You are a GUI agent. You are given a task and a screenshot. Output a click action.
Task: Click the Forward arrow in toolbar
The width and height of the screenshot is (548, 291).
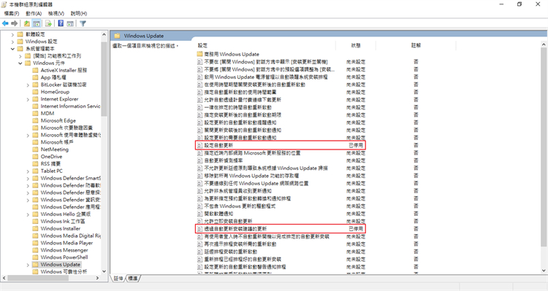15,23
